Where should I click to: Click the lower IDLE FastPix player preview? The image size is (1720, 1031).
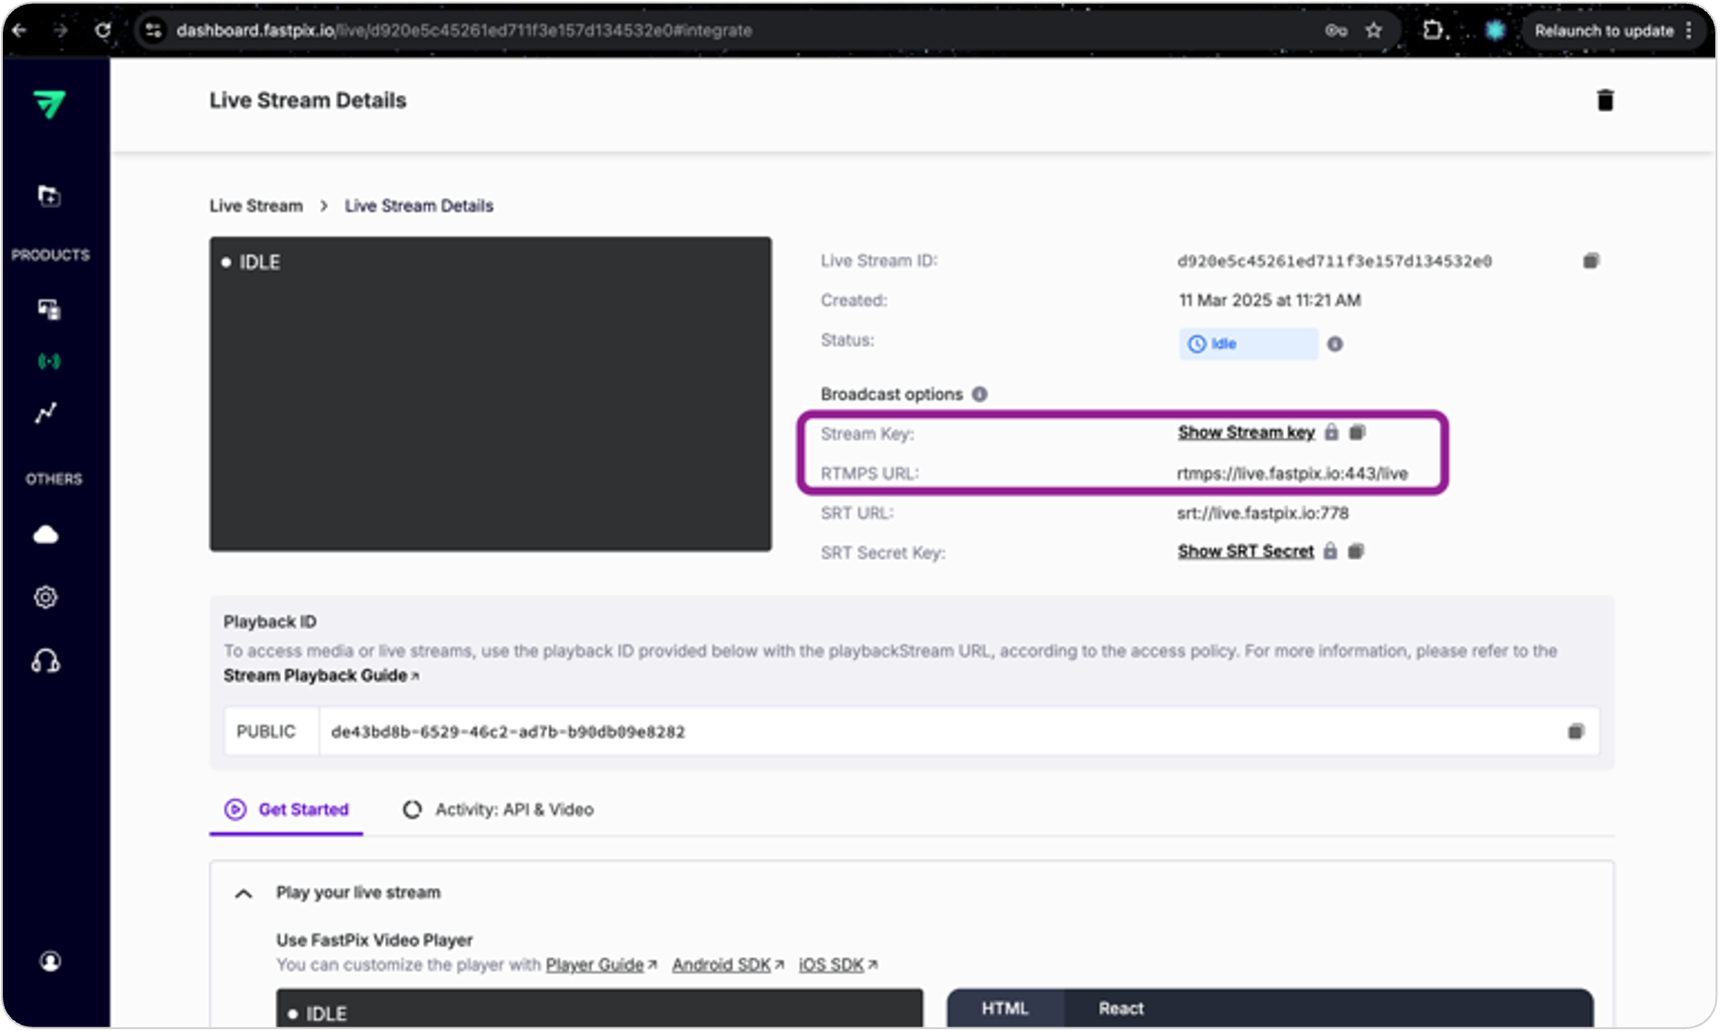point(599,1008)
